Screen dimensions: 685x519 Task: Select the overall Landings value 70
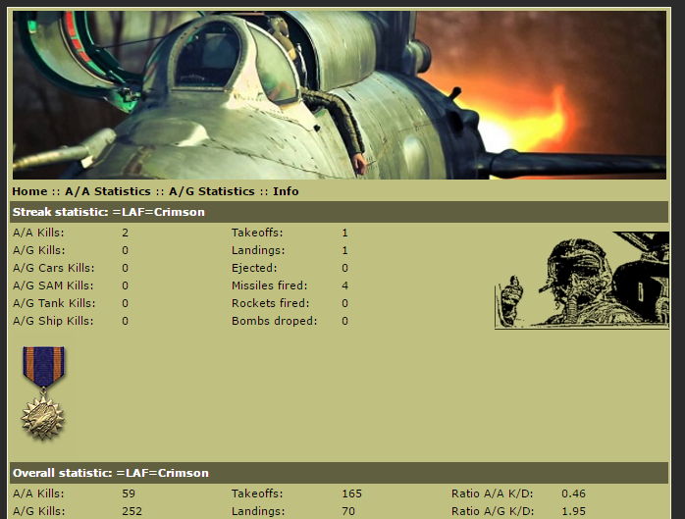coord(348,511)
